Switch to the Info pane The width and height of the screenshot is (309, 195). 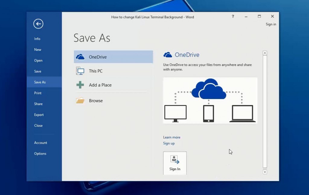point(37,39)
